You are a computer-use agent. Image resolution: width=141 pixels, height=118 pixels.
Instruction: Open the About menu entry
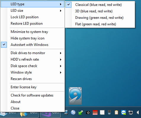coord(32,102)
